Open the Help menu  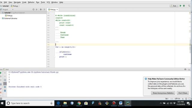tap(61, 2)
